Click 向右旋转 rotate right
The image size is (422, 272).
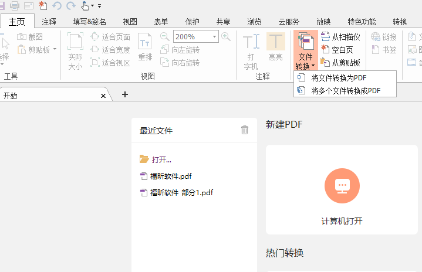coord(180,63)
